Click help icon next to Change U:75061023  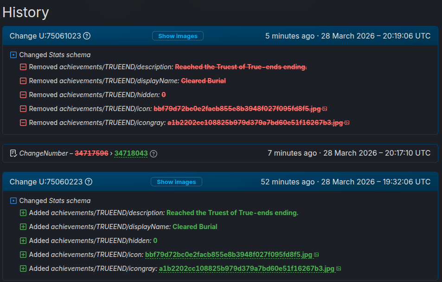click(x=87, y=36)
